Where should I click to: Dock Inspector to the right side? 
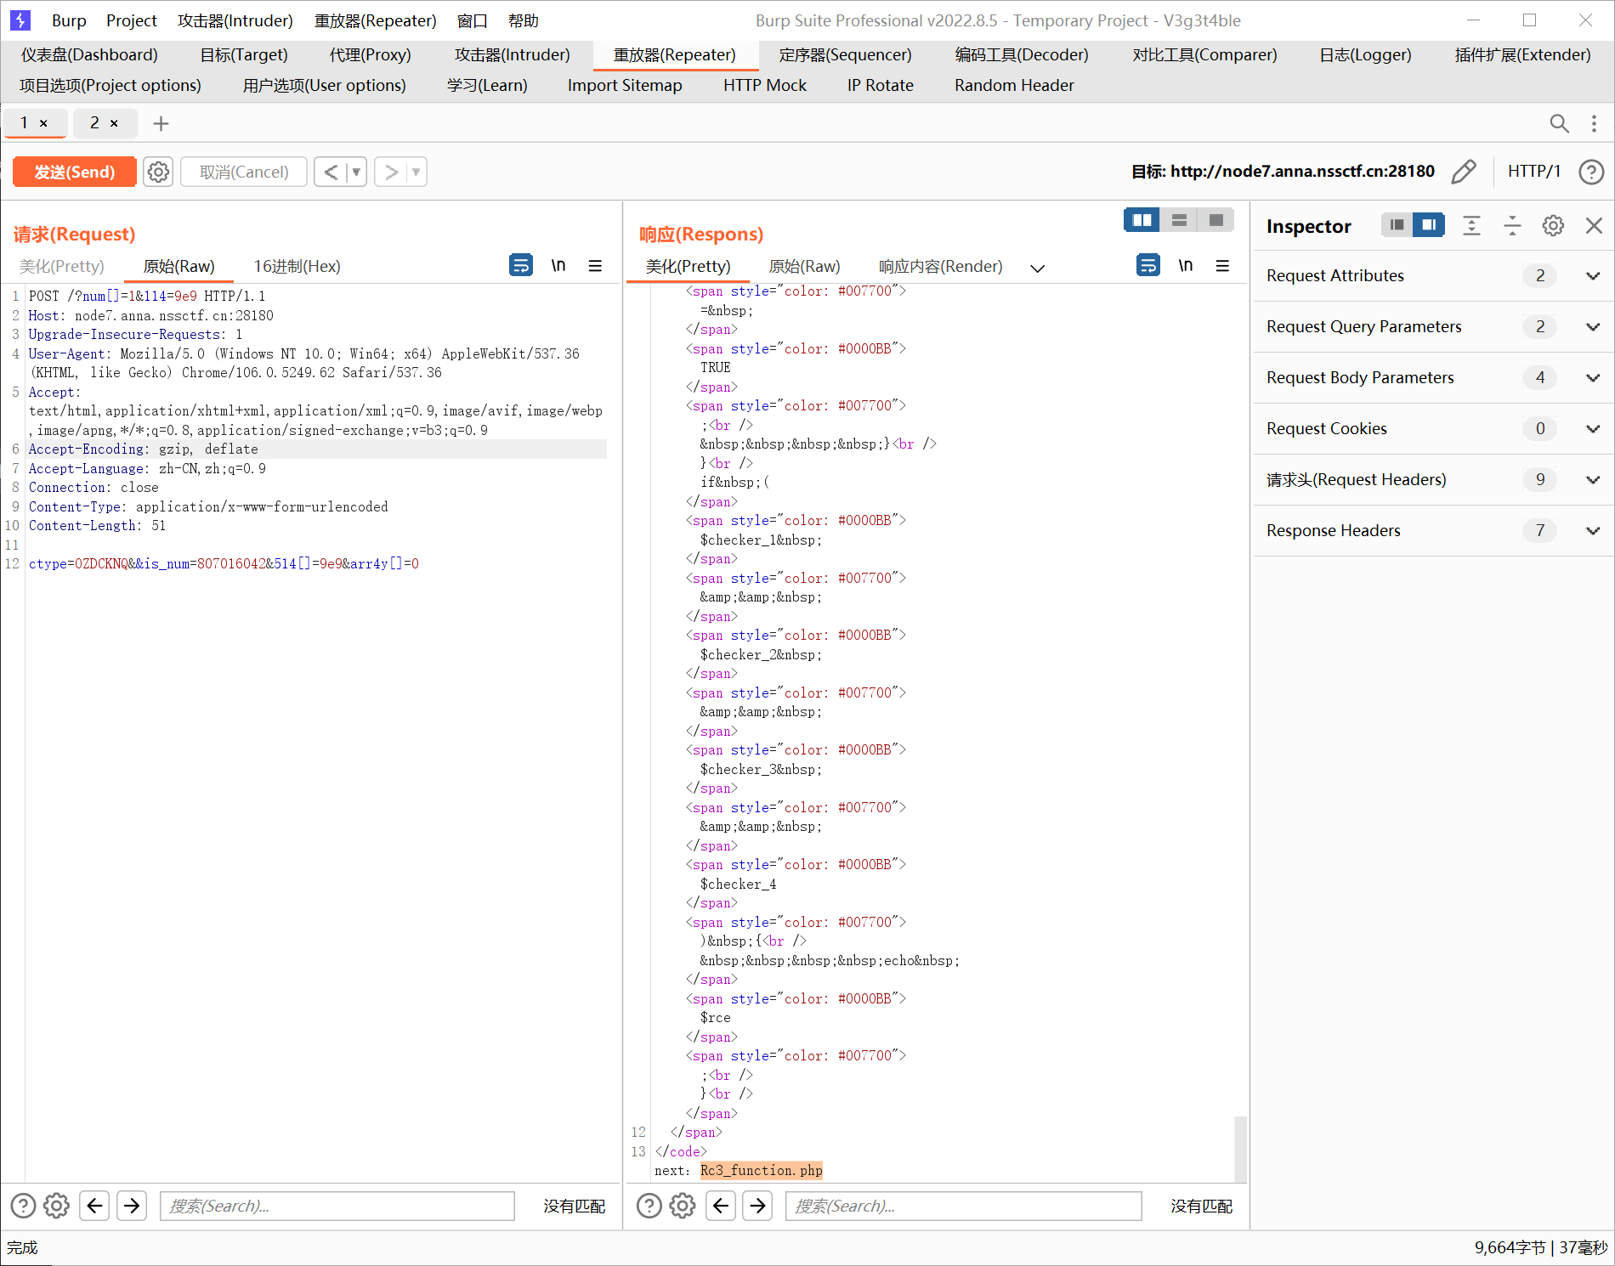click(x=1429, y=225)
